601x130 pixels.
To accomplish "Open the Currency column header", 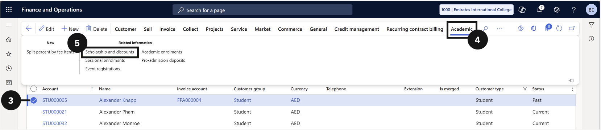I will click(299, 89).
